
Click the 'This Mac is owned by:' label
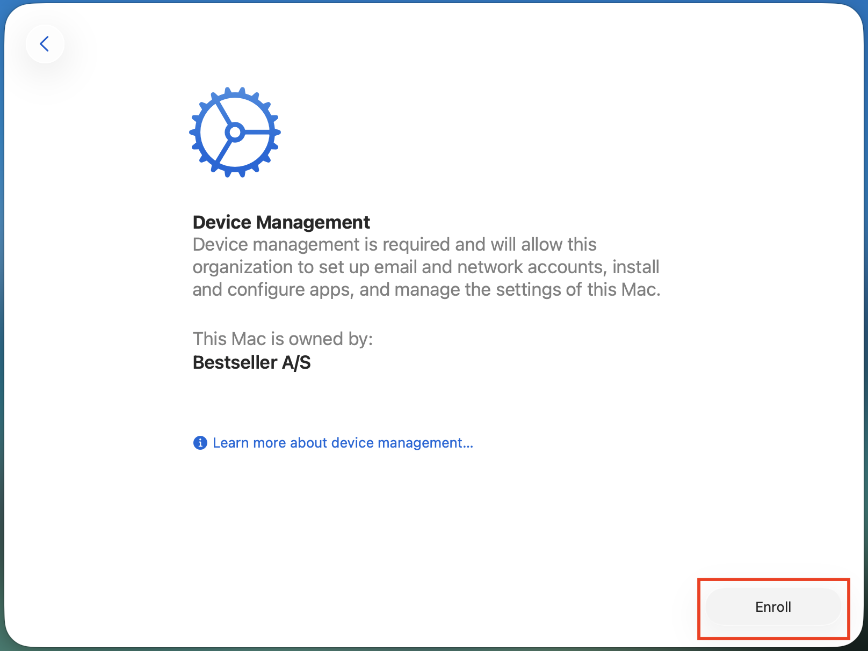283,339
